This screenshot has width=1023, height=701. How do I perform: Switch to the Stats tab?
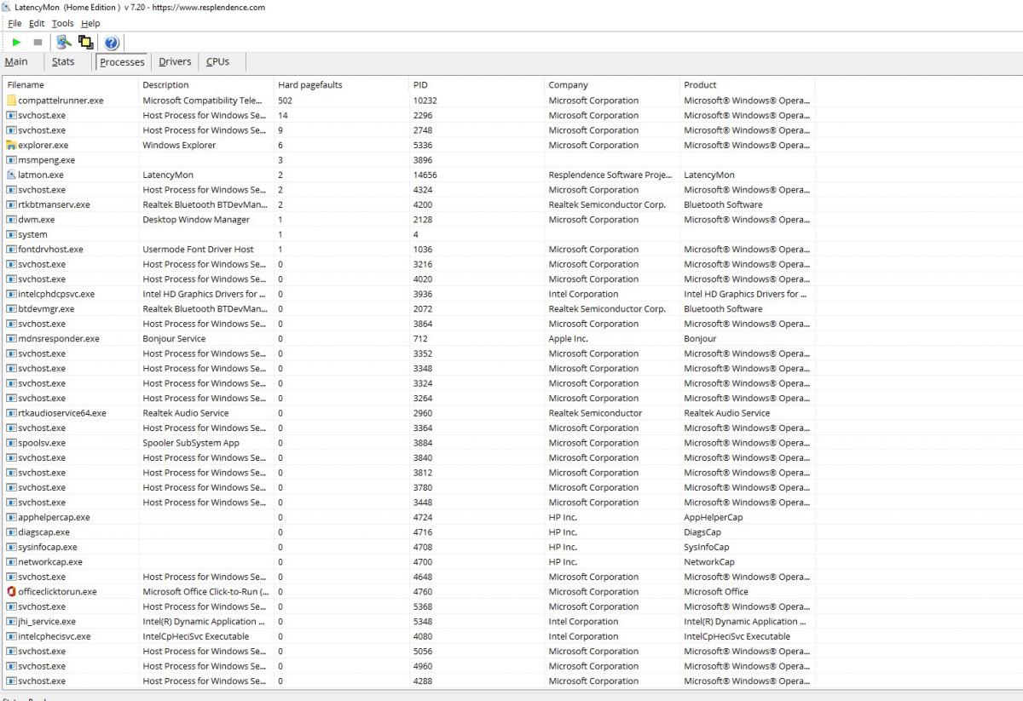[63, 61]
